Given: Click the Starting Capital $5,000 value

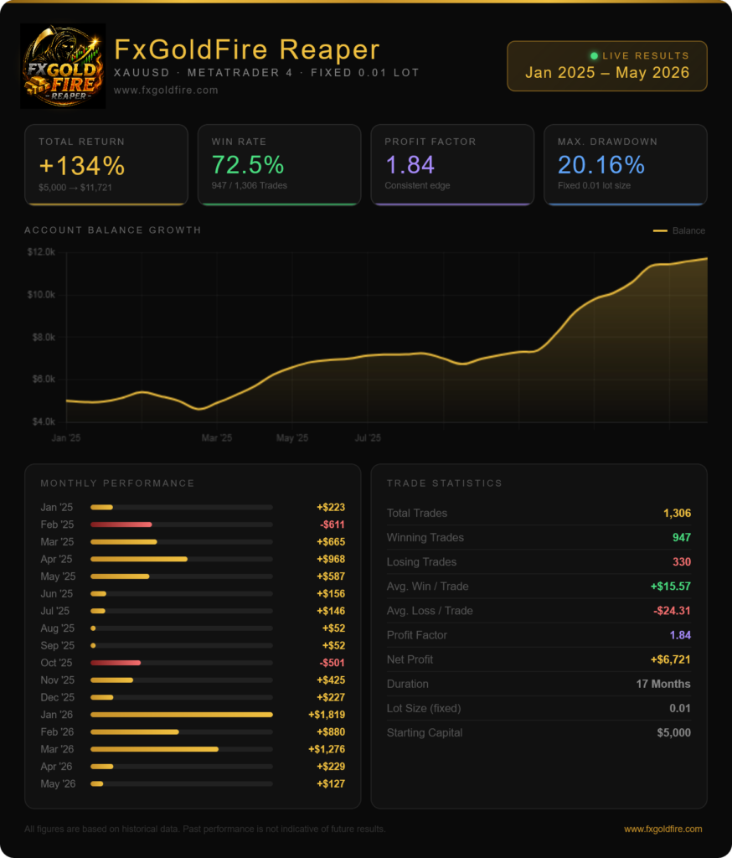Looking at the screenshot, I should click(x=673, y=732).
